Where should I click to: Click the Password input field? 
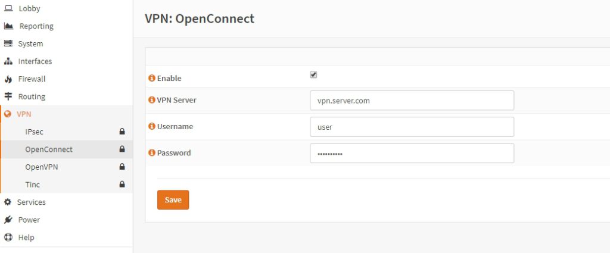point(412,153)
